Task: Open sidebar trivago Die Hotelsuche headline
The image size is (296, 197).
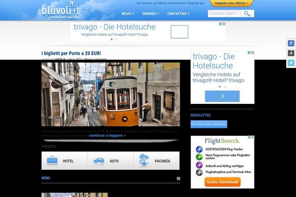Action: pos(214,61)
